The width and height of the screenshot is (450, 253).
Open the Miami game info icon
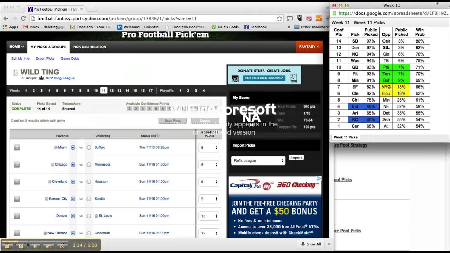17,148
